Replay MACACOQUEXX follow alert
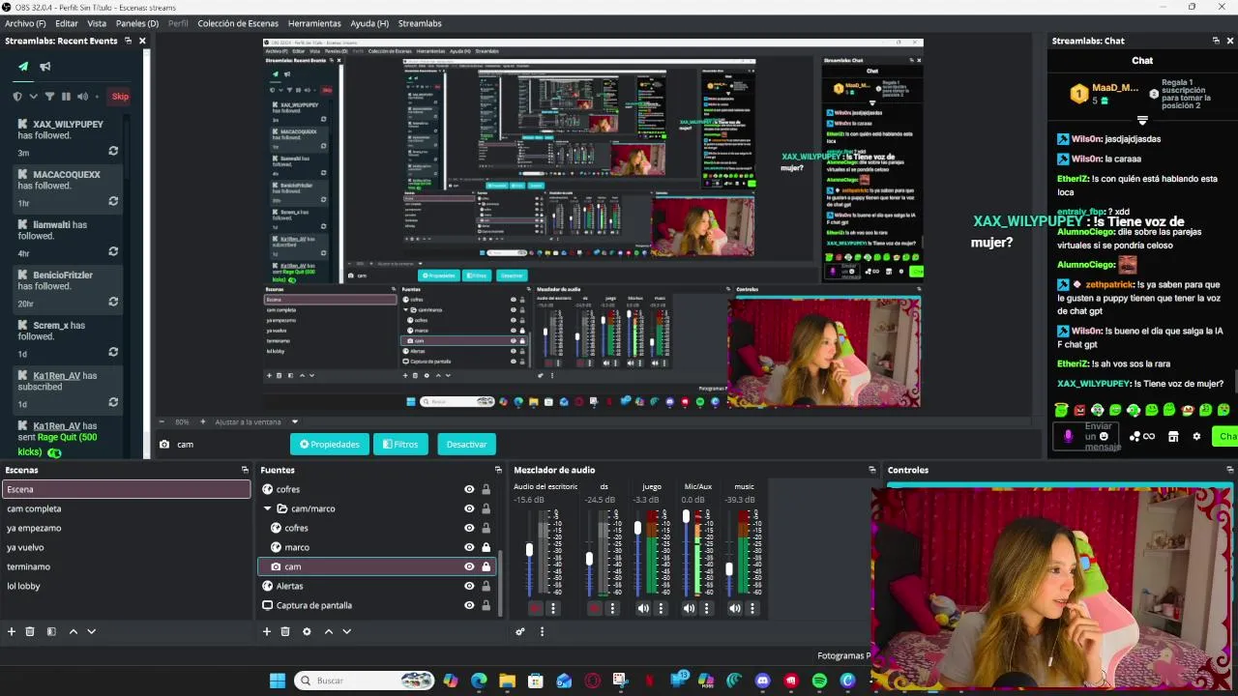This screenshot has width=1238, height=696. [113, 201]
